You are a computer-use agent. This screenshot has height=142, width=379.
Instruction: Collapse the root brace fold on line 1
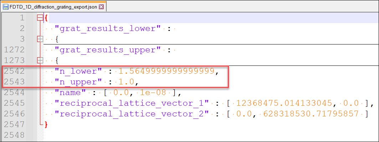click(40, 18)
